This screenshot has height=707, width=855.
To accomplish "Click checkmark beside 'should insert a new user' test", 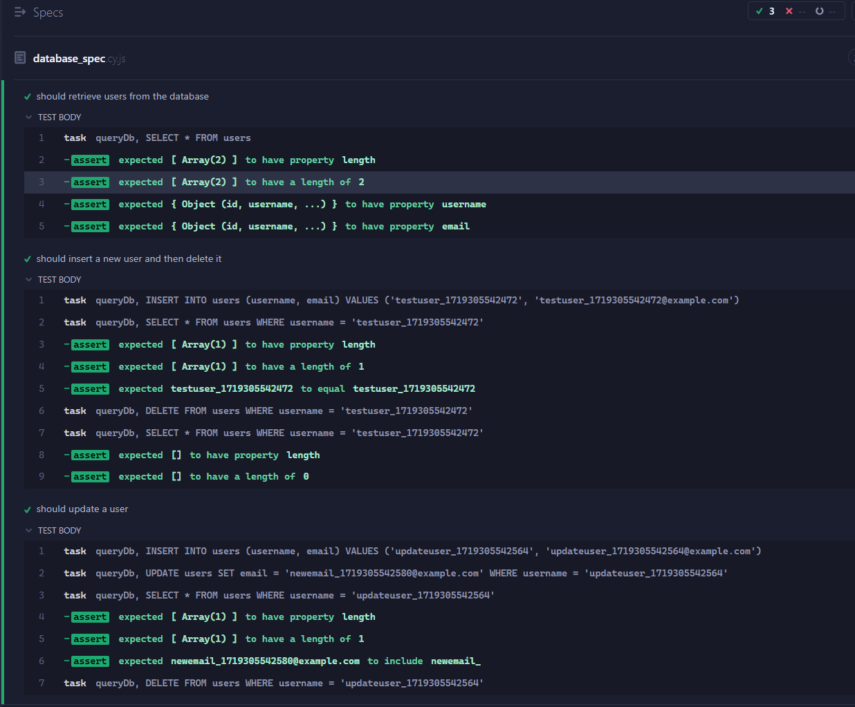I will (x=26, y=258).
